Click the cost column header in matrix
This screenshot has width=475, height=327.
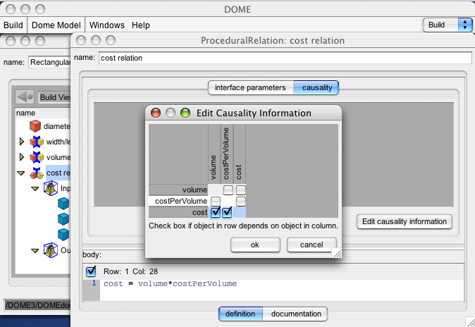tap(240, 154)
